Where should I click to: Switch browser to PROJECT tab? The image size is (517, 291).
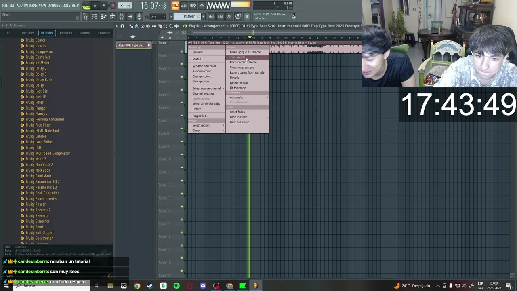(x=28, y=33)
